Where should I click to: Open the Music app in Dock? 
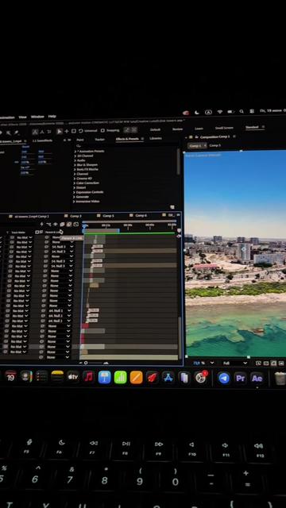pos(88,377)
